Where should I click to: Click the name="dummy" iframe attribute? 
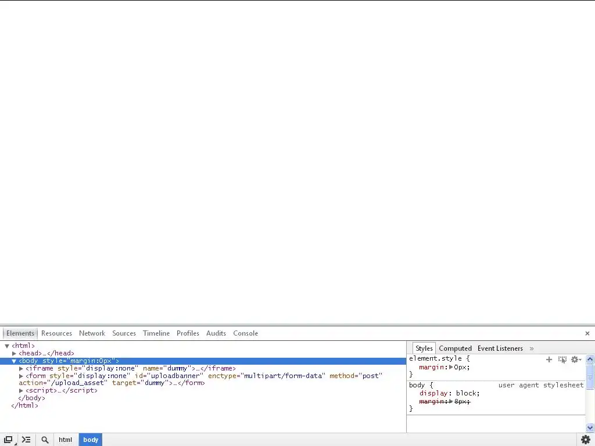(167, 368)
